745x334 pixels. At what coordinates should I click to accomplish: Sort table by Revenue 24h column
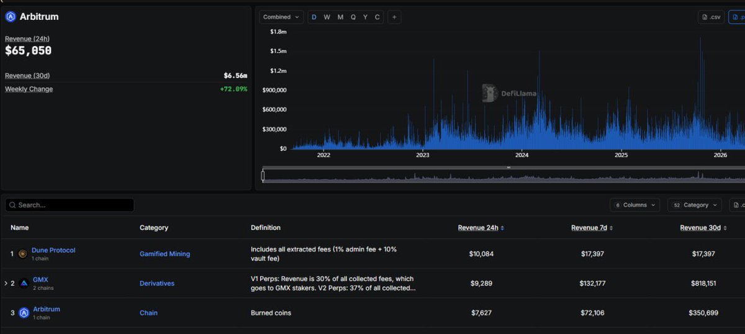[x=481, y=228]
